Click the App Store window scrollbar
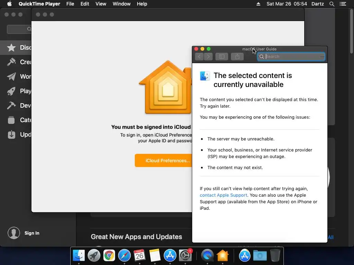The width and height of the screenshot is (354, 265). coord(352,31)
